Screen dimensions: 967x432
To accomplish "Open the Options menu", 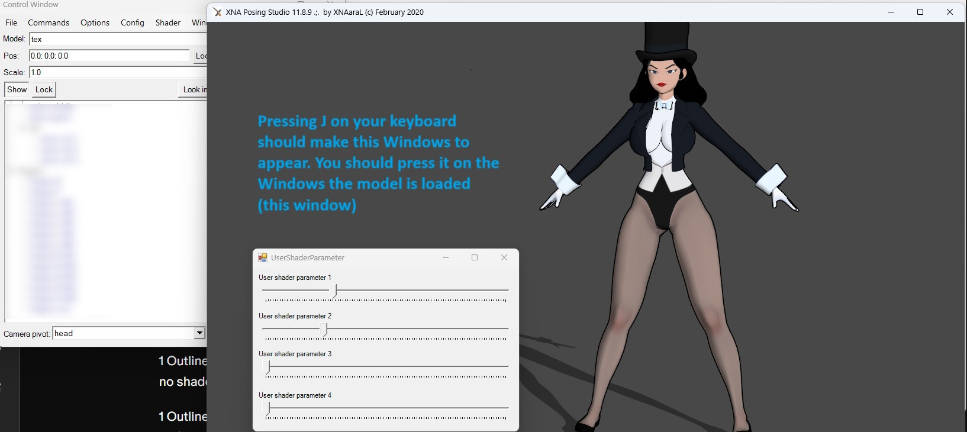I will [95, 22].
